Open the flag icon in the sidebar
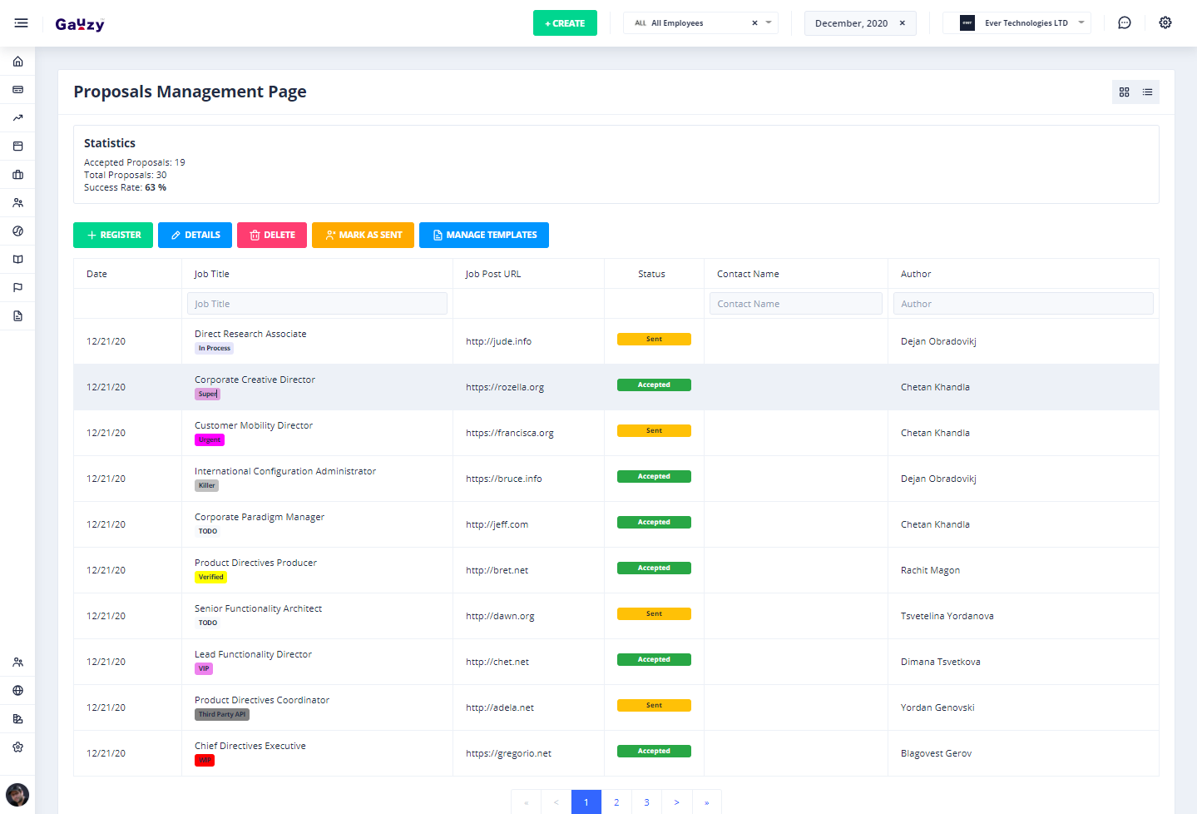 [17, 288]
